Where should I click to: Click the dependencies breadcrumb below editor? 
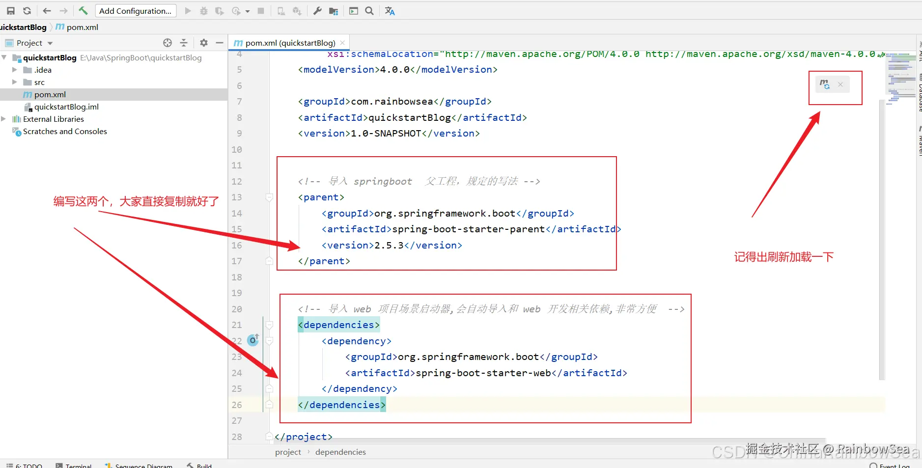point(340,452)
